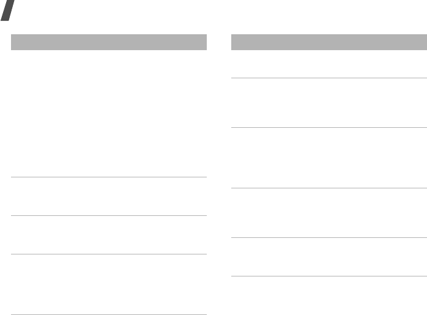This screenshot has width=427, height=315.
Task: Click the bottom blank row in right column
Action: pos(329,295)
